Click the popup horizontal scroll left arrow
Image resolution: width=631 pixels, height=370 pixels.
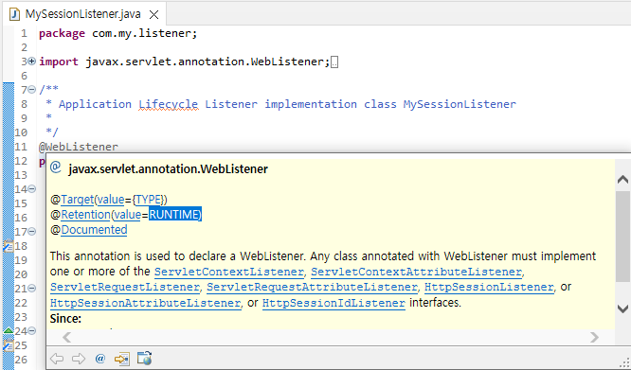67,337
